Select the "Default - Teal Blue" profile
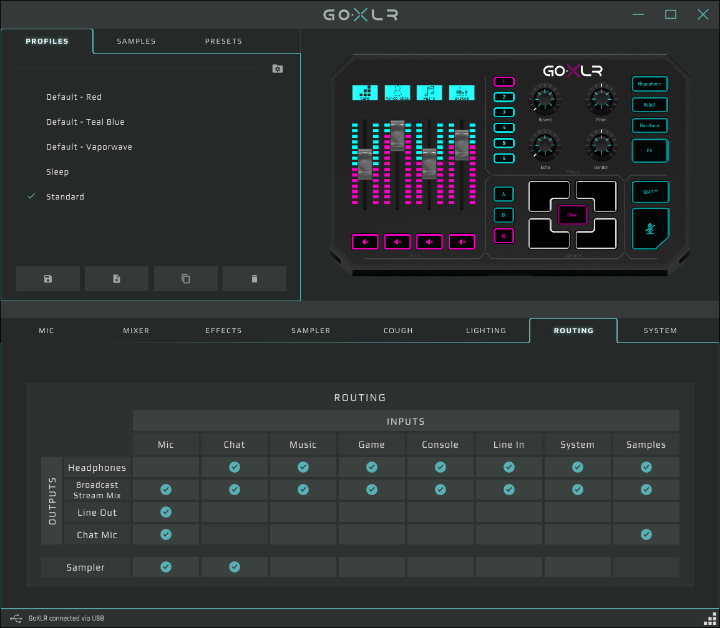Screen dimensions: 720x628 point(85,122)
